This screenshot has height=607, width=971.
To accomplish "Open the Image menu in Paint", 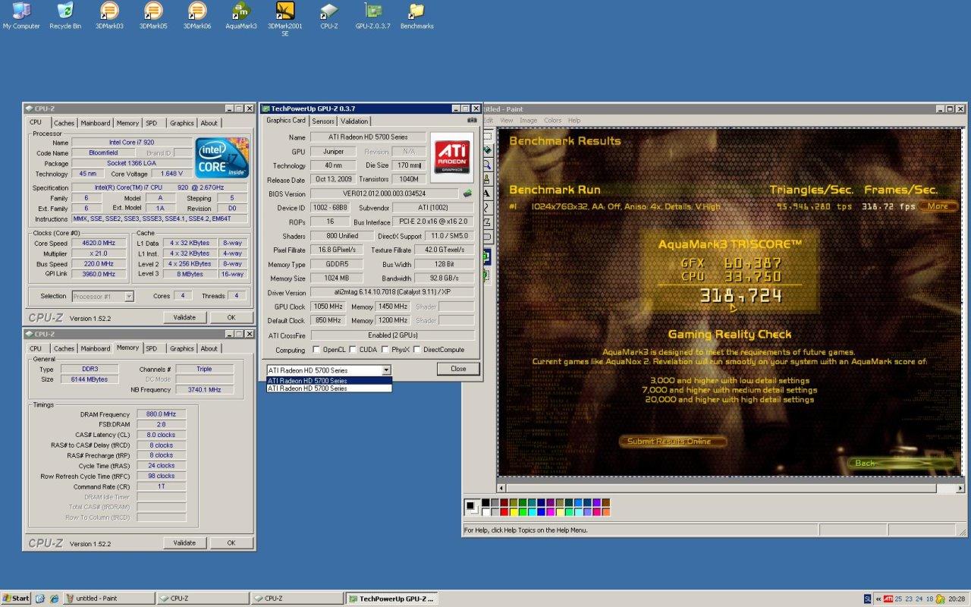I will click(529, 121).
